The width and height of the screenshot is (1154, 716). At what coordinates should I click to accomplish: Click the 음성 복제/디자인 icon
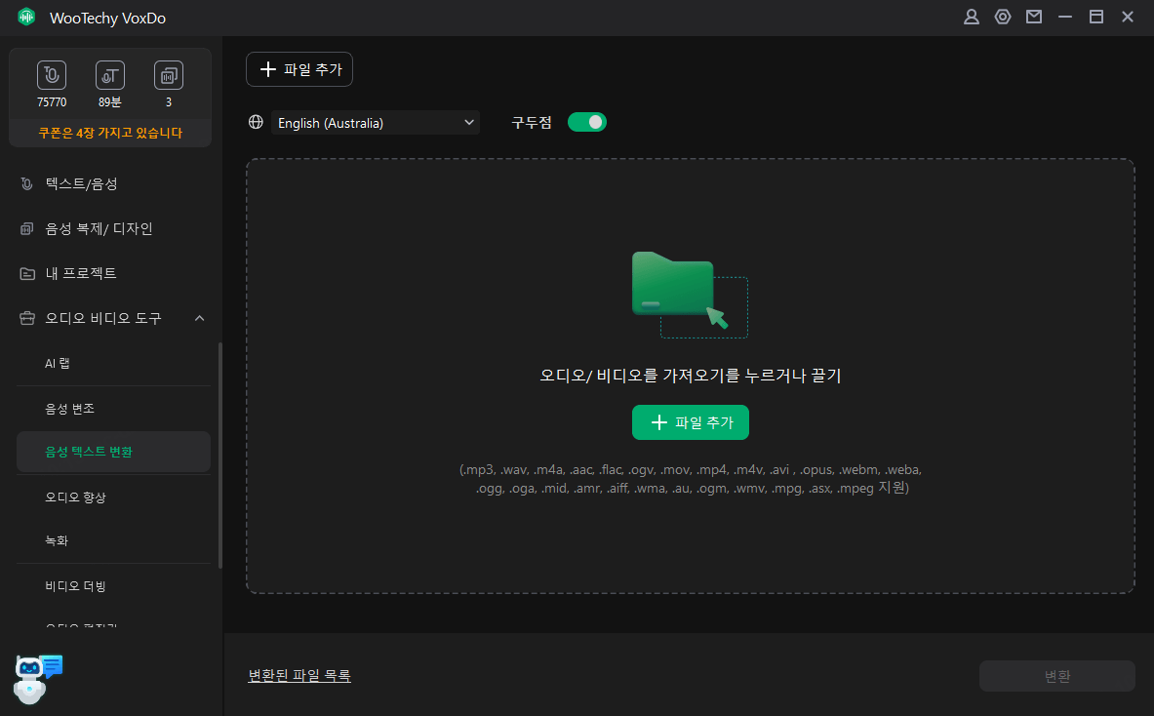pyautogui.click(x=27, y=227)
